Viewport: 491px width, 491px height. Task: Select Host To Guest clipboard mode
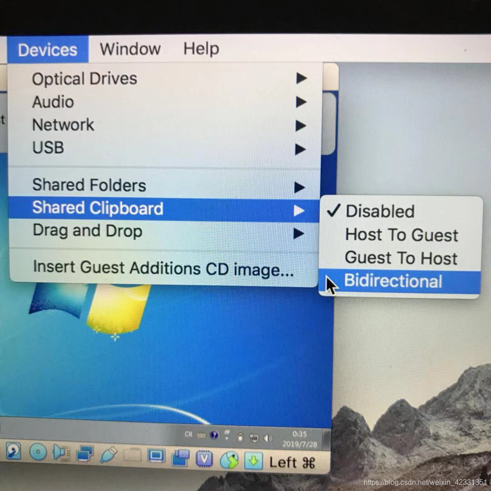pos(401,235)
